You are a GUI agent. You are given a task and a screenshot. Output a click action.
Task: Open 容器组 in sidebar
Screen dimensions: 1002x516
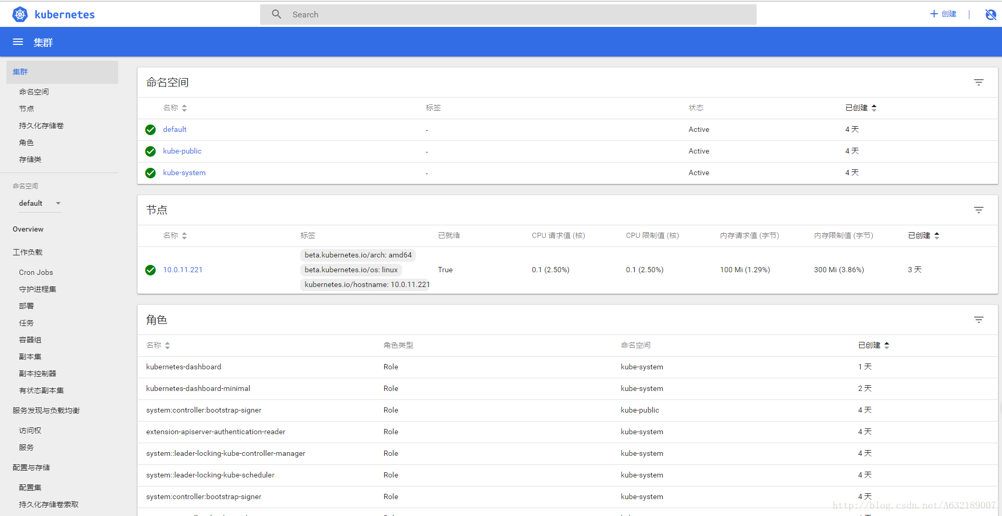pos(30,340)
